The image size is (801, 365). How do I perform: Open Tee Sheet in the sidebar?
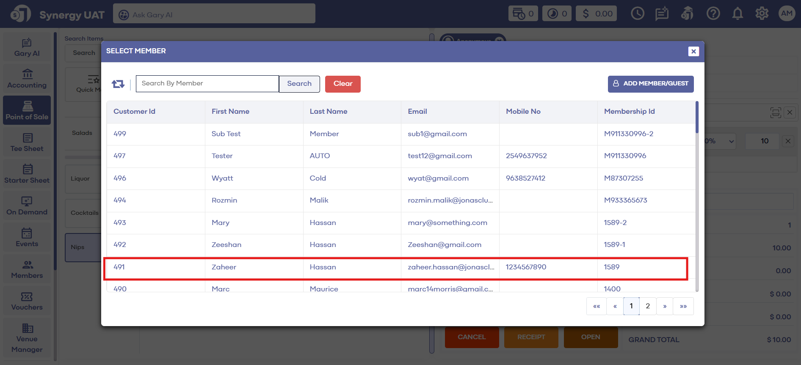tap(27, 143)
